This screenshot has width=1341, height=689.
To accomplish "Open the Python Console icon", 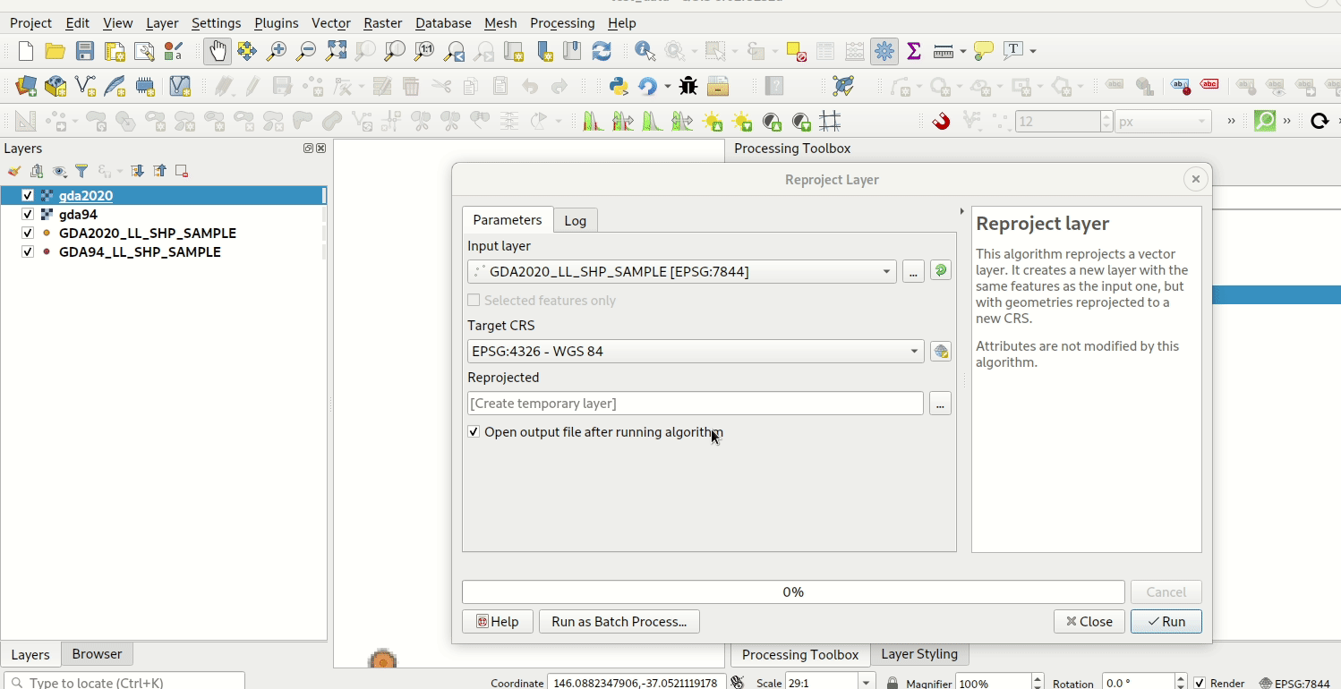I will point(618,86).
